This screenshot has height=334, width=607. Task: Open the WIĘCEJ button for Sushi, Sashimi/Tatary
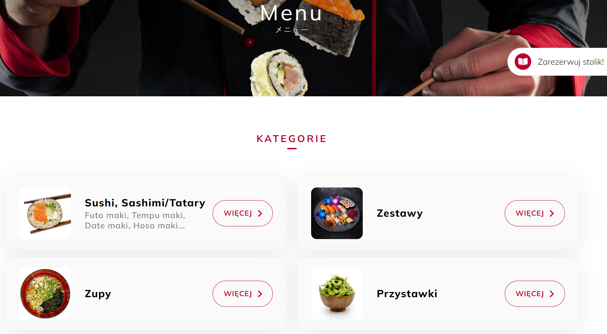click(x=243, y=213)
